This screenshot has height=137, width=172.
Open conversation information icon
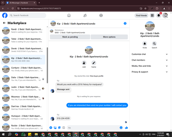click(x=125, y=23)
